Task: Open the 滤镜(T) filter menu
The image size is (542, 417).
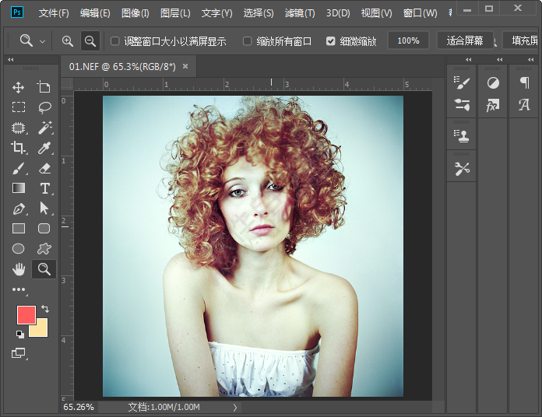Action: point(300,13)
